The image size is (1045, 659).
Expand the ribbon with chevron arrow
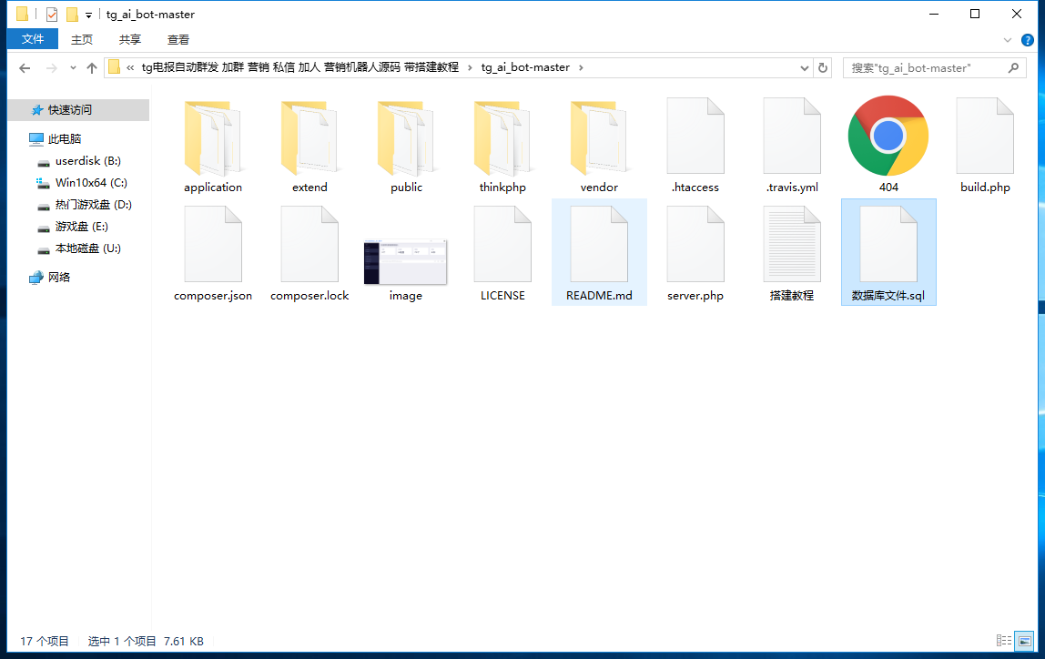pos(1007,40)
